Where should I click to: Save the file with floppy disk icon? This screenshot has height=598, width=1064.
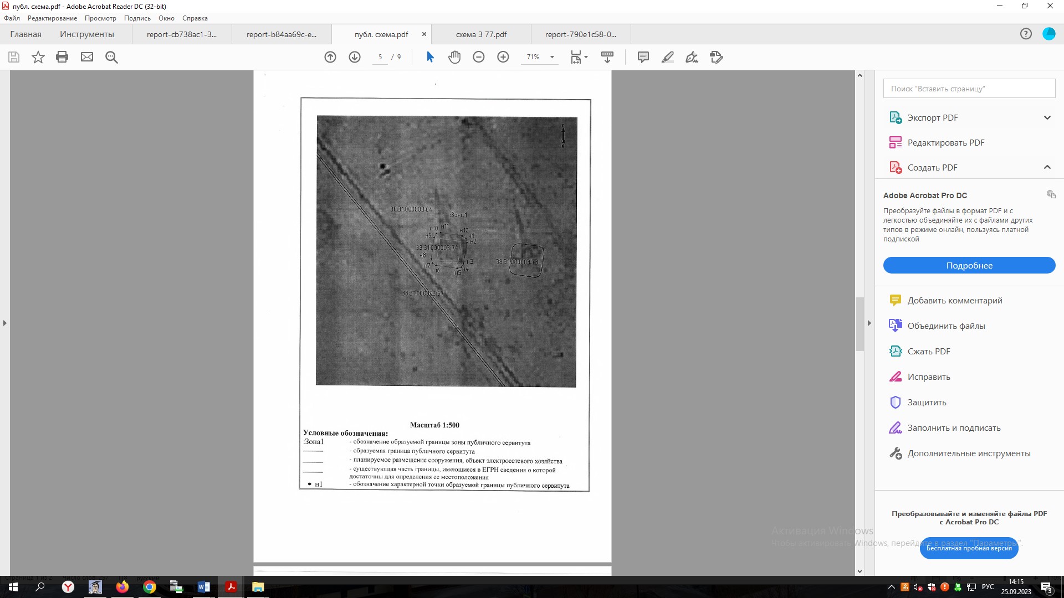[14, 57]
